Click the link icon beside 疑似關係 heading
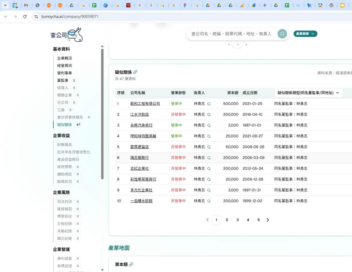 [x=135, y=72]
